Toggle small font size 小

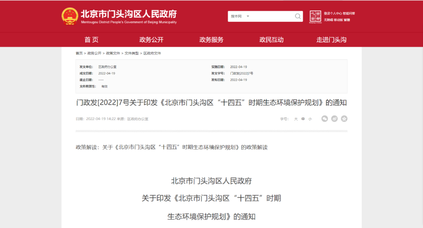[310, 118]
